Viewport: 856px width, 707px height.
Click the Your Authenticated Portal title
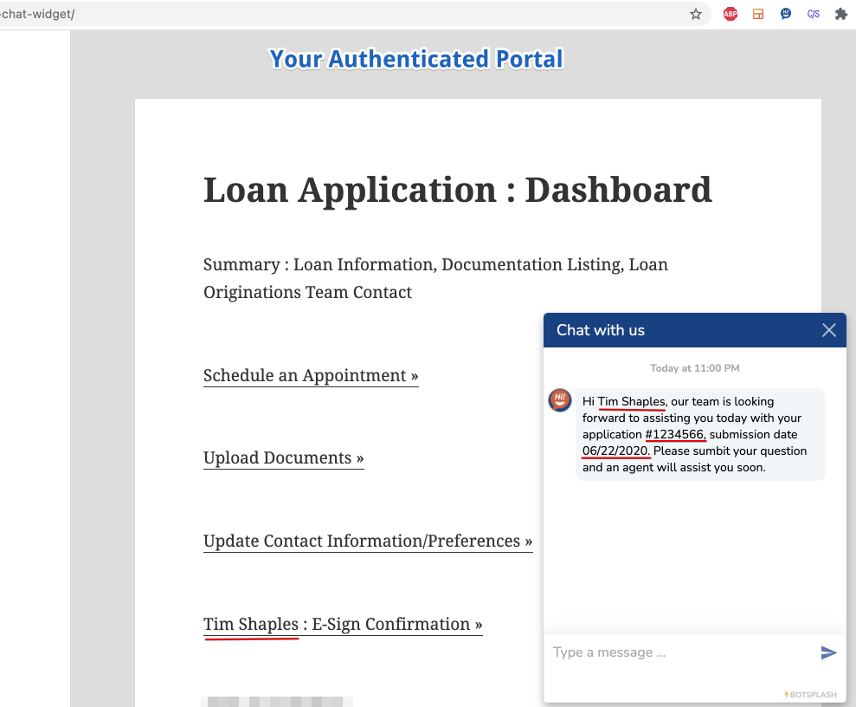(x=416, y=59)
